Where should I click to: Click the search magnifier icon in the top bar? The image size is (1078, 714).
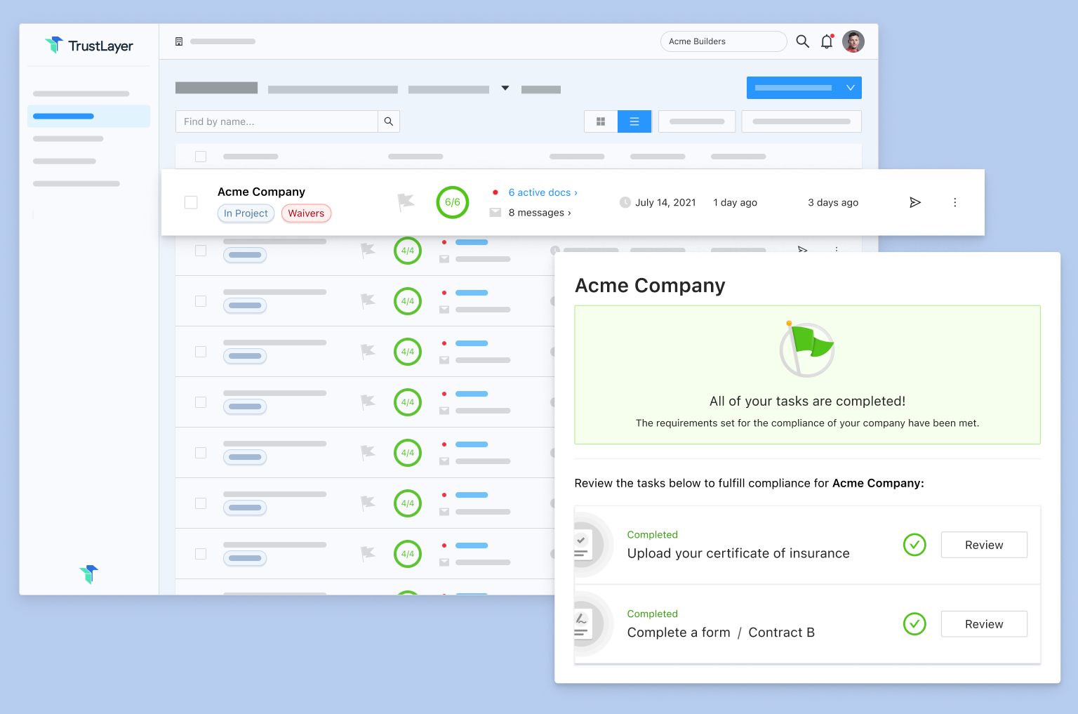click(x=802, y=41)
